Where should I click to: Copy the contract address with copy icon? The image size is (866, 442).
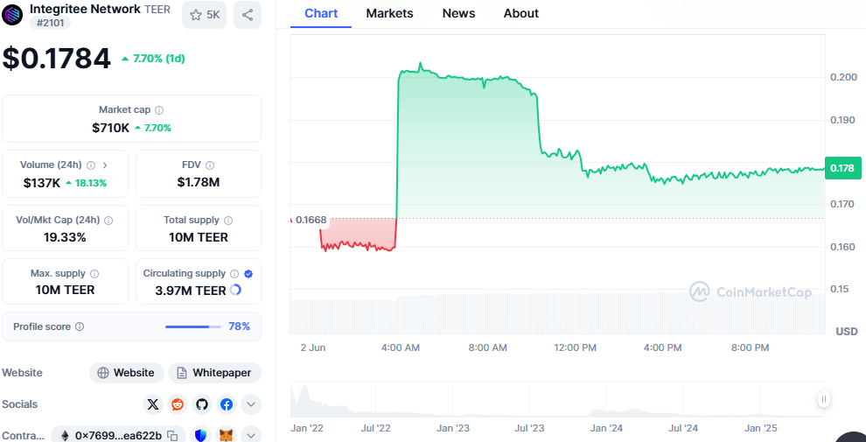pyautogui.click(x=173, y=435)
